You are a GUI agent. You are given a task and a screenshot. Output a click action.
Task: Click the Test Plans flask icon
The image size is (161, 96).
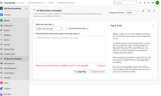pos(2,94)
